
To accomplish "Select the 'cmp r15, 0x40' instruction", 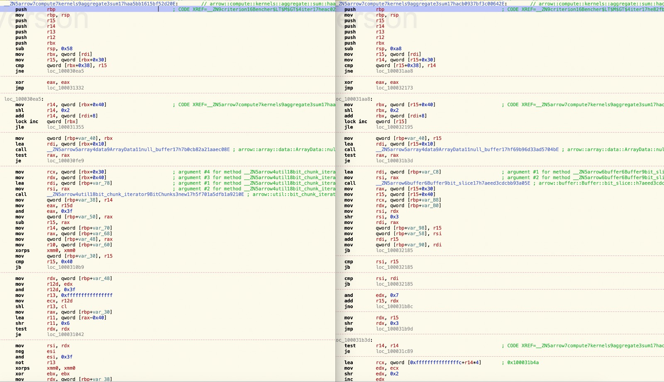I will (44, 262).
